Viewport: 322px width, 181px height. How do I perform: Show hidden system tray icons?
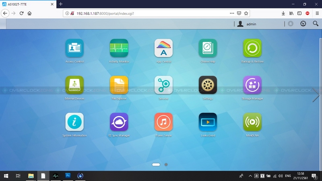coord(250,176)
